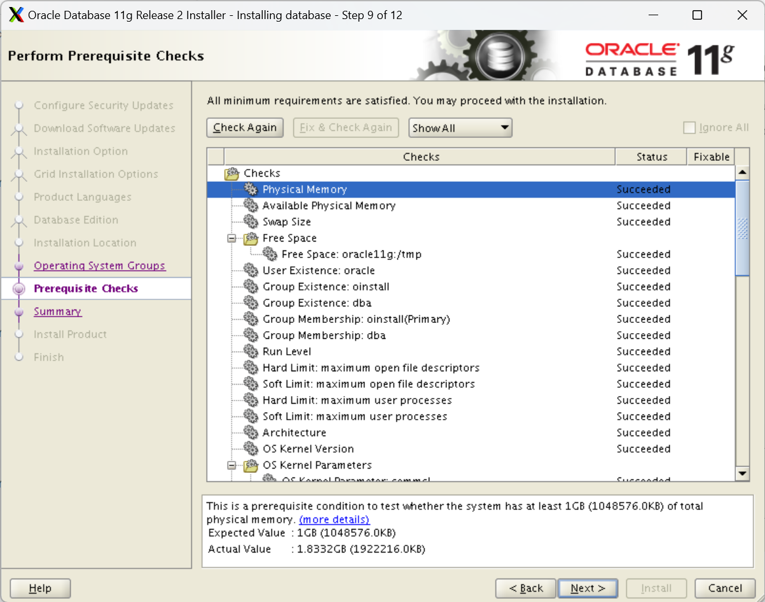
Task: Maximize the installer window
Action: point(697,15)
